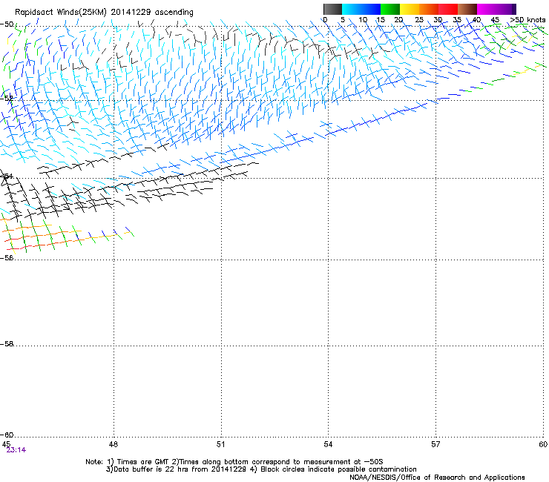Select the orange 25-30 knots color swatch
Screen dimensions: 549x482
pos(429,9)
